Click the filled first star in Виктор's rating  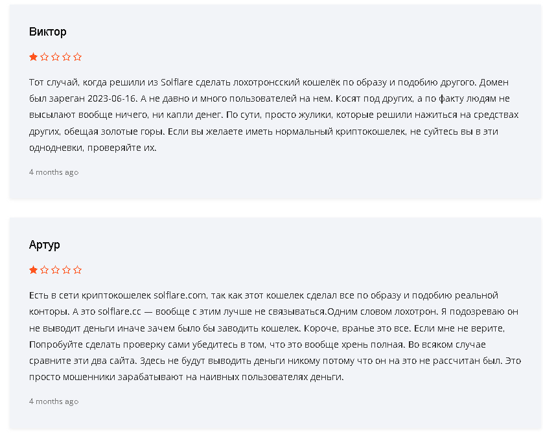pyautogui.click(x=33, y=57)
